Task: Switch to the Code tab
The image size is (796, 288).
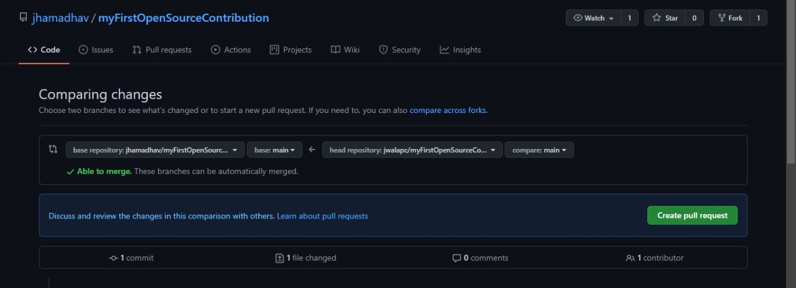Action: coord(44,50)
